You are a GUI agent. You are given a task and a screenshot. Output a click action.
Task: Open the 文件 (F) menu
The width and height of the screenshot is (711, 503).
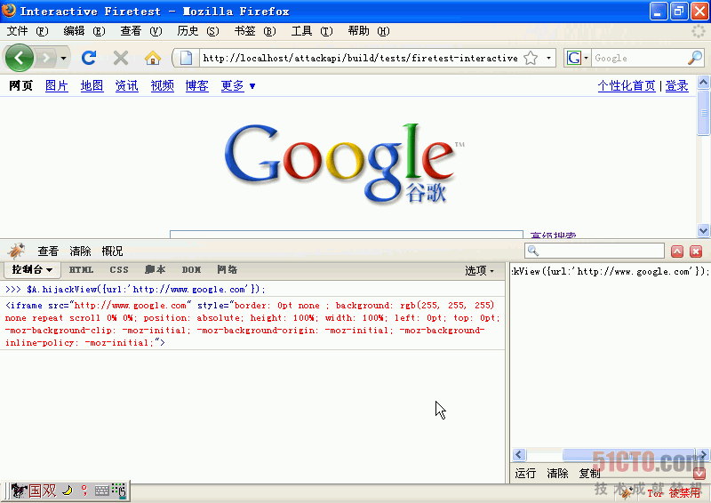click(28, 31)
